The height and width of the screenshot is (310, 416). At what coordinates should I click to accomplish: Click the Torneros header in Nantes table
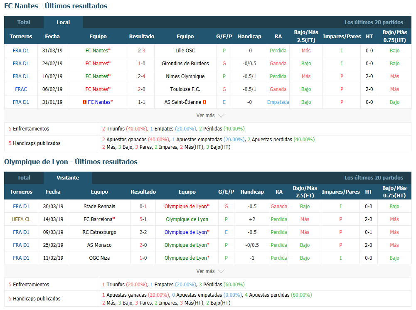pyautogui.click(x=21, y=36)
